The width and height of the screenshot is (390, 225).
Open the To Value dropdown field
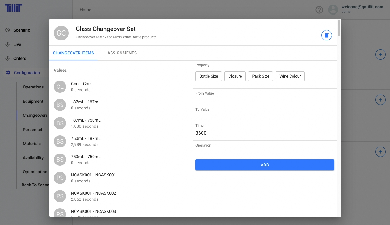(265, 116)
